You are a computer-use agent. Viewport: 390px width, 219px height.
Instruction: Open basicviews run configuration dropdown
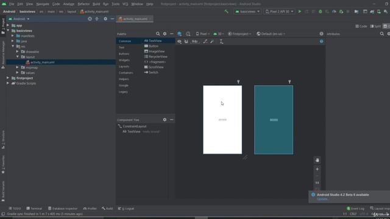pos(247,12)
